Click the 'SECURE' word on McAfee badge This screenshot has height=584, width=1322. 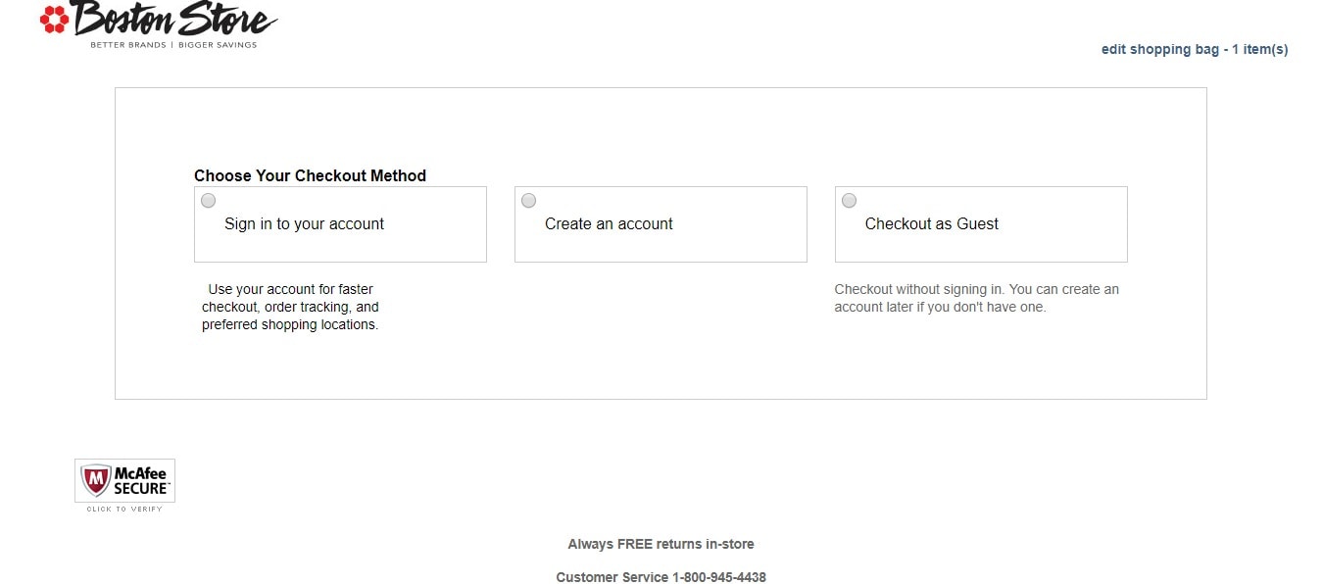[142, 488]
